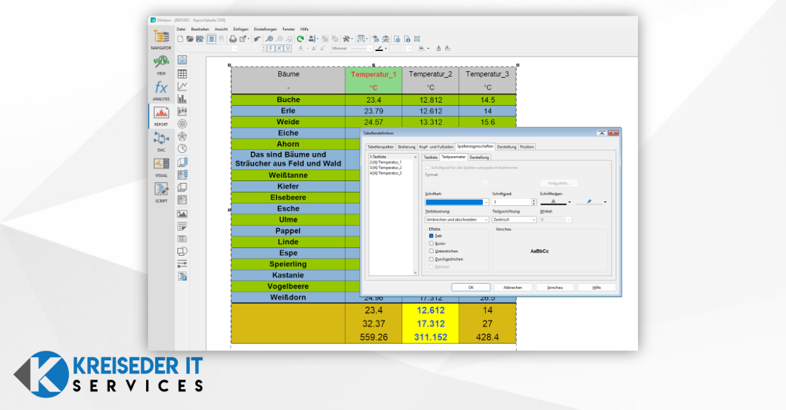The width and height of the screenshot is (786, 410).
Task: Click the VISUAL panel icon
Action: coord(161,165)
